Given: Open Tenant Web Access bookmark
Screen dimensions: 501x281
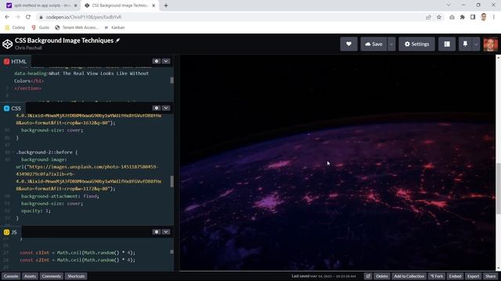Looking at the screenshot, I should [x=77, y=27].
